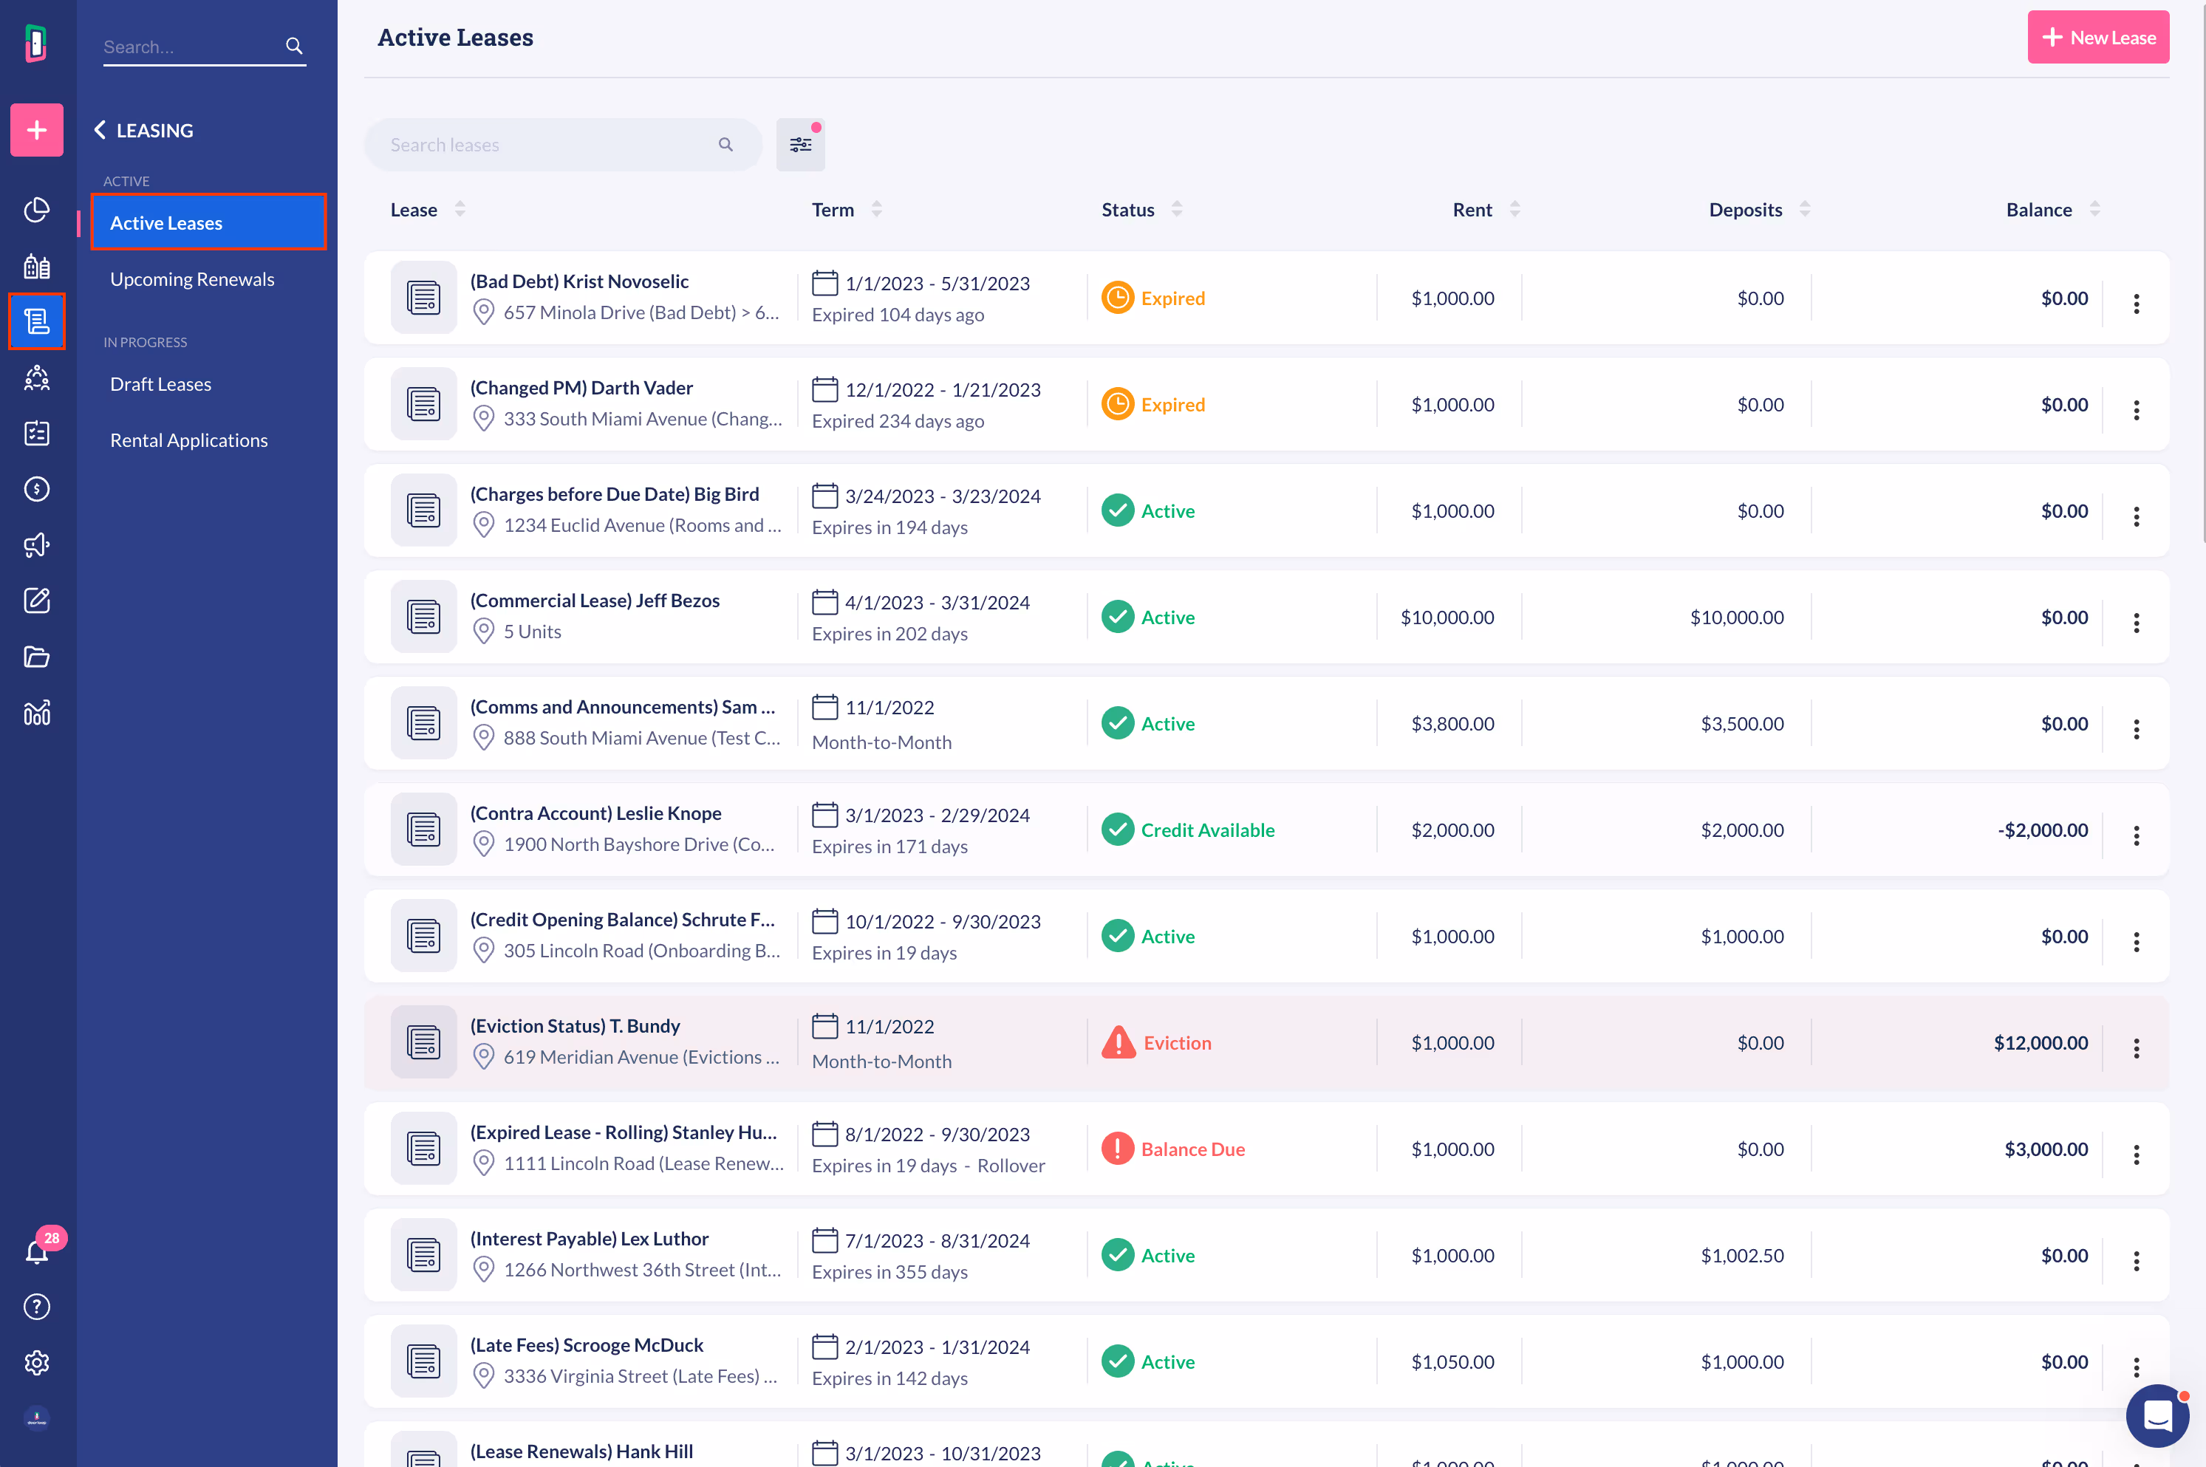Open (Bad Debt) Krist Novoselic lease
The image size is (2206, 1467).
click(x=579, y=281)
